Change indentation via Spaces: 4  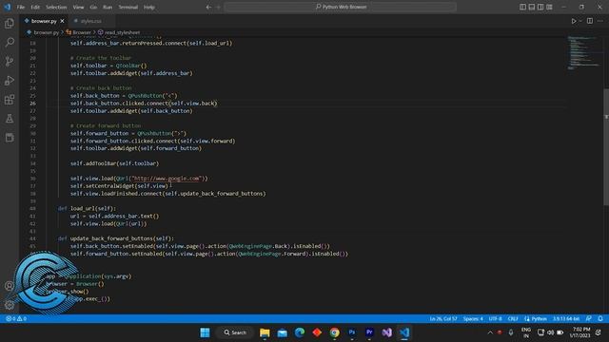[473, 319]
